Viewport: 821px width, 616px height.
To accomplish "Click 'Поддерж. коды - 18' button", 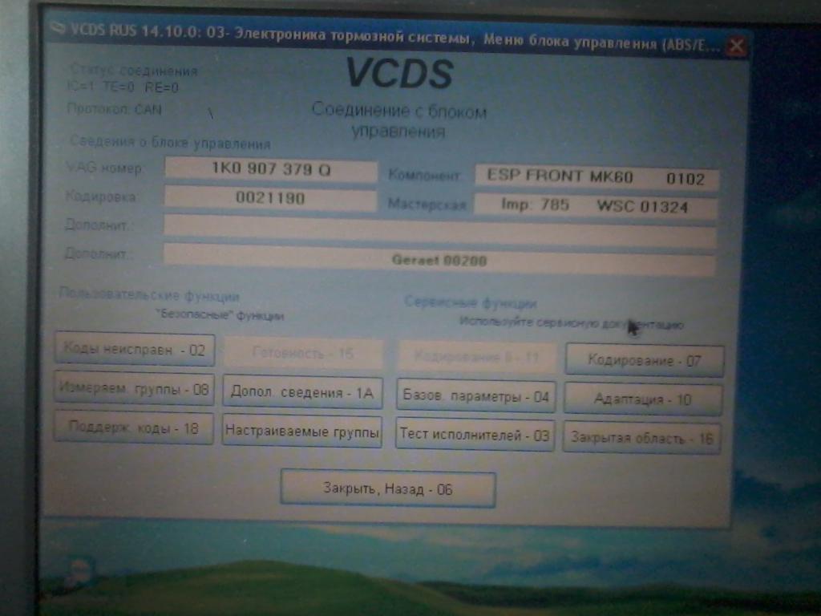I will [134, 428].
